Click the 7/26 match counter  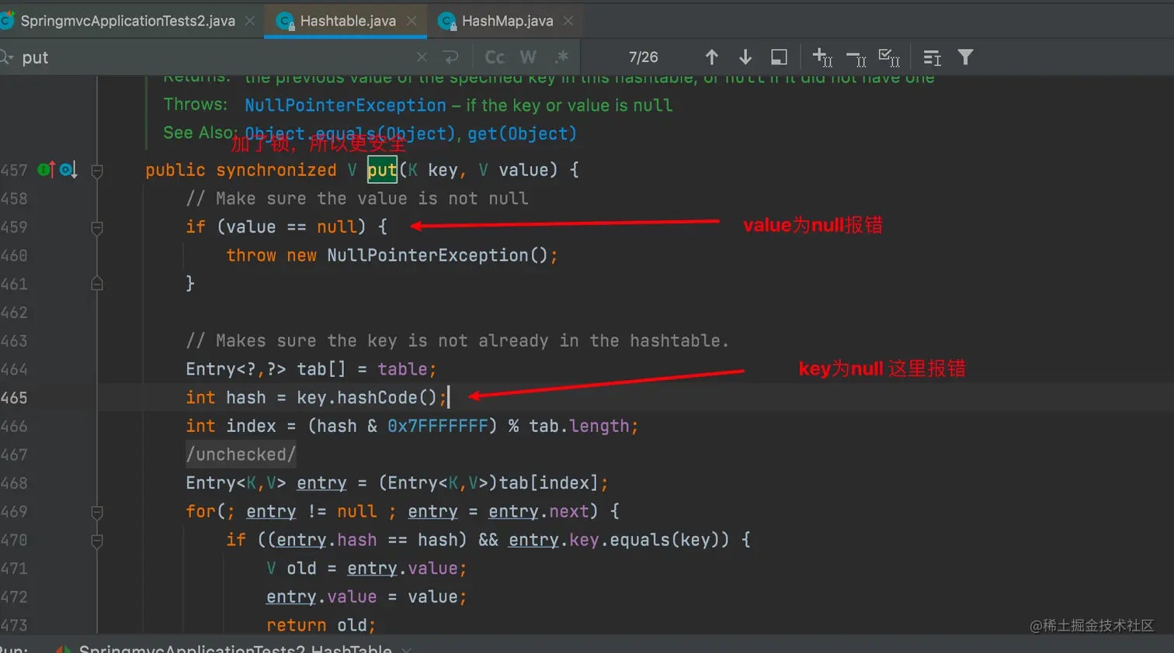pos(643,57)
